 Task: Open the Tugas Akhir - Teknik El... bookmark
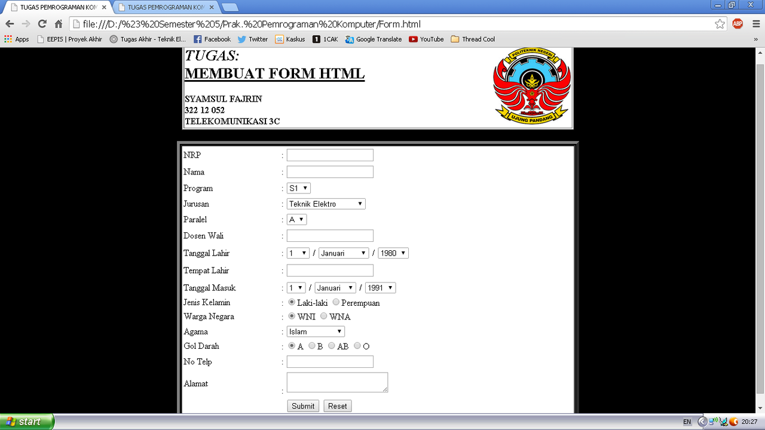pyautogui.click(x=148, y=39)
